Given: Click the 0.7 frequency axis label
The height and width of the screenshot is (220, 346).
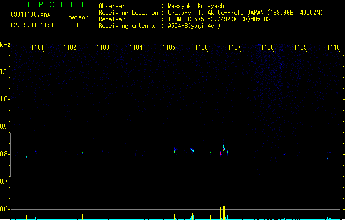Looking at the screenshot, I should click(4, 182).
